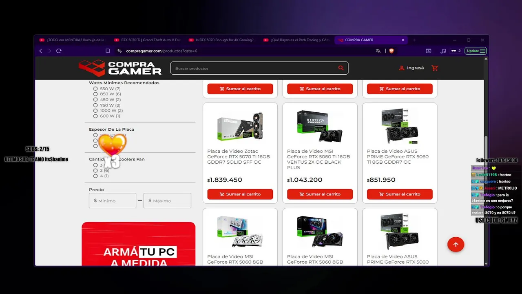
Task: Switch to the TODO era MENTIRA tab
Action: coord(72,40)
